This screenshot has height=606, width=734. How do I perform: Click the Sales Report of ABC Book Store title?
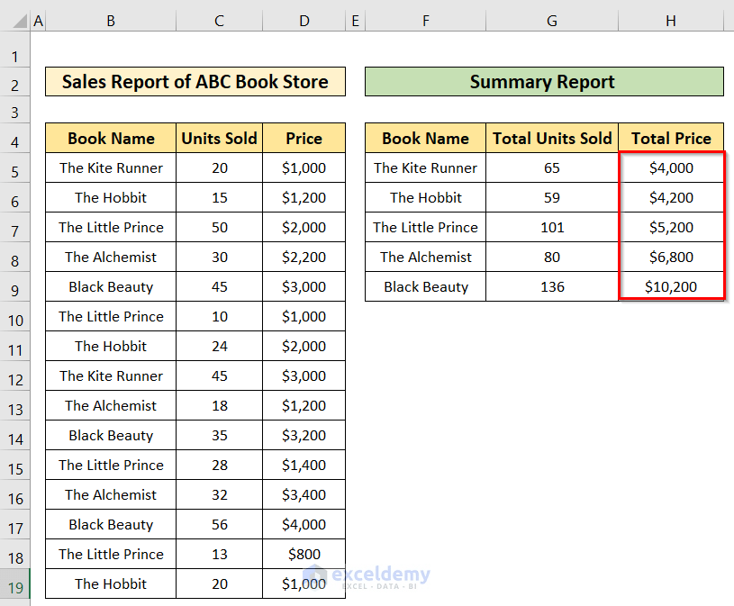pos(195,81)
